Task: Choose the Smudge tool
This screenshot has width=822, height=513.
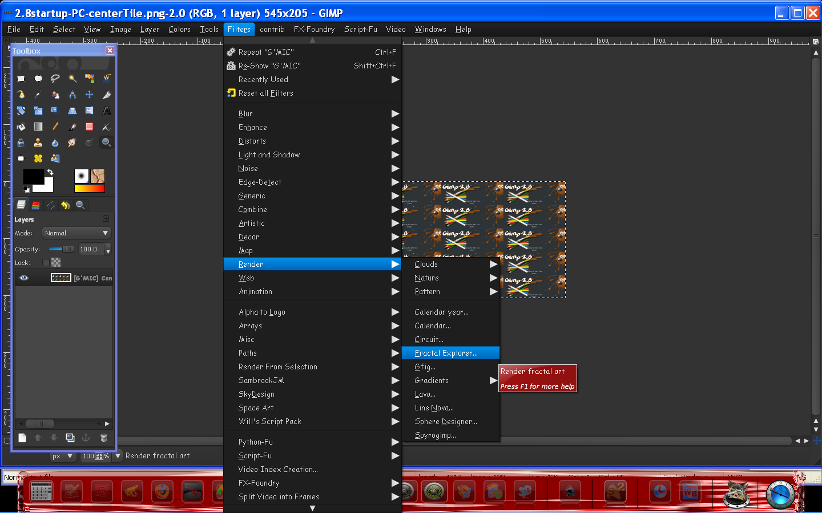Action: (x=72, y=142)
